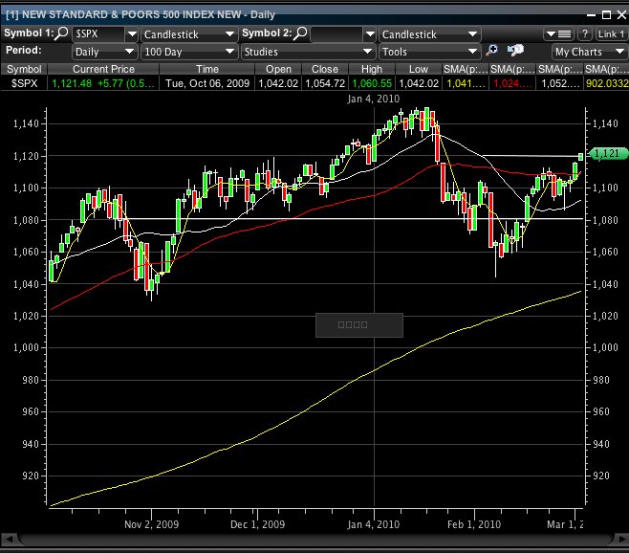
Task: Open the Studies menu
Action: (308, 52)
